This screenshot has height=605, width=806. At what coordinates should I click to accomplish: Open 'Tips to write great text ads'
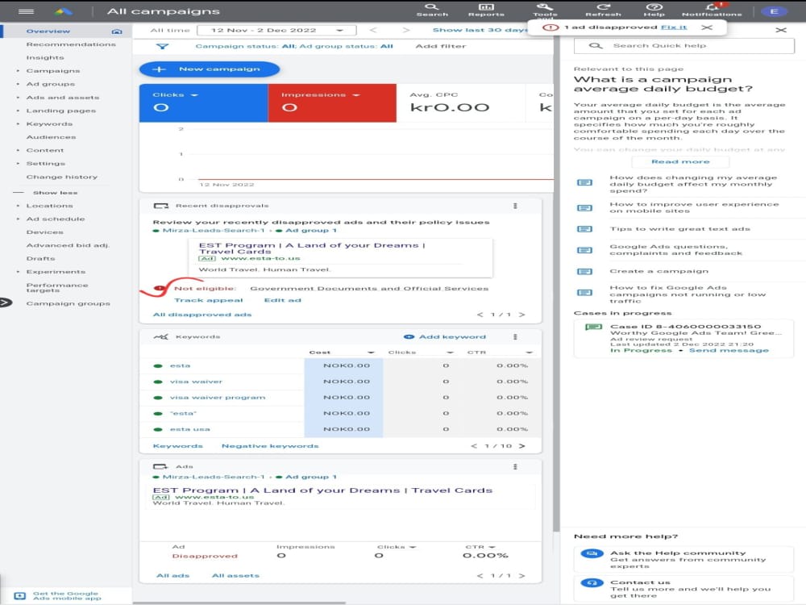pyautogui.click(x=679, y=229)
